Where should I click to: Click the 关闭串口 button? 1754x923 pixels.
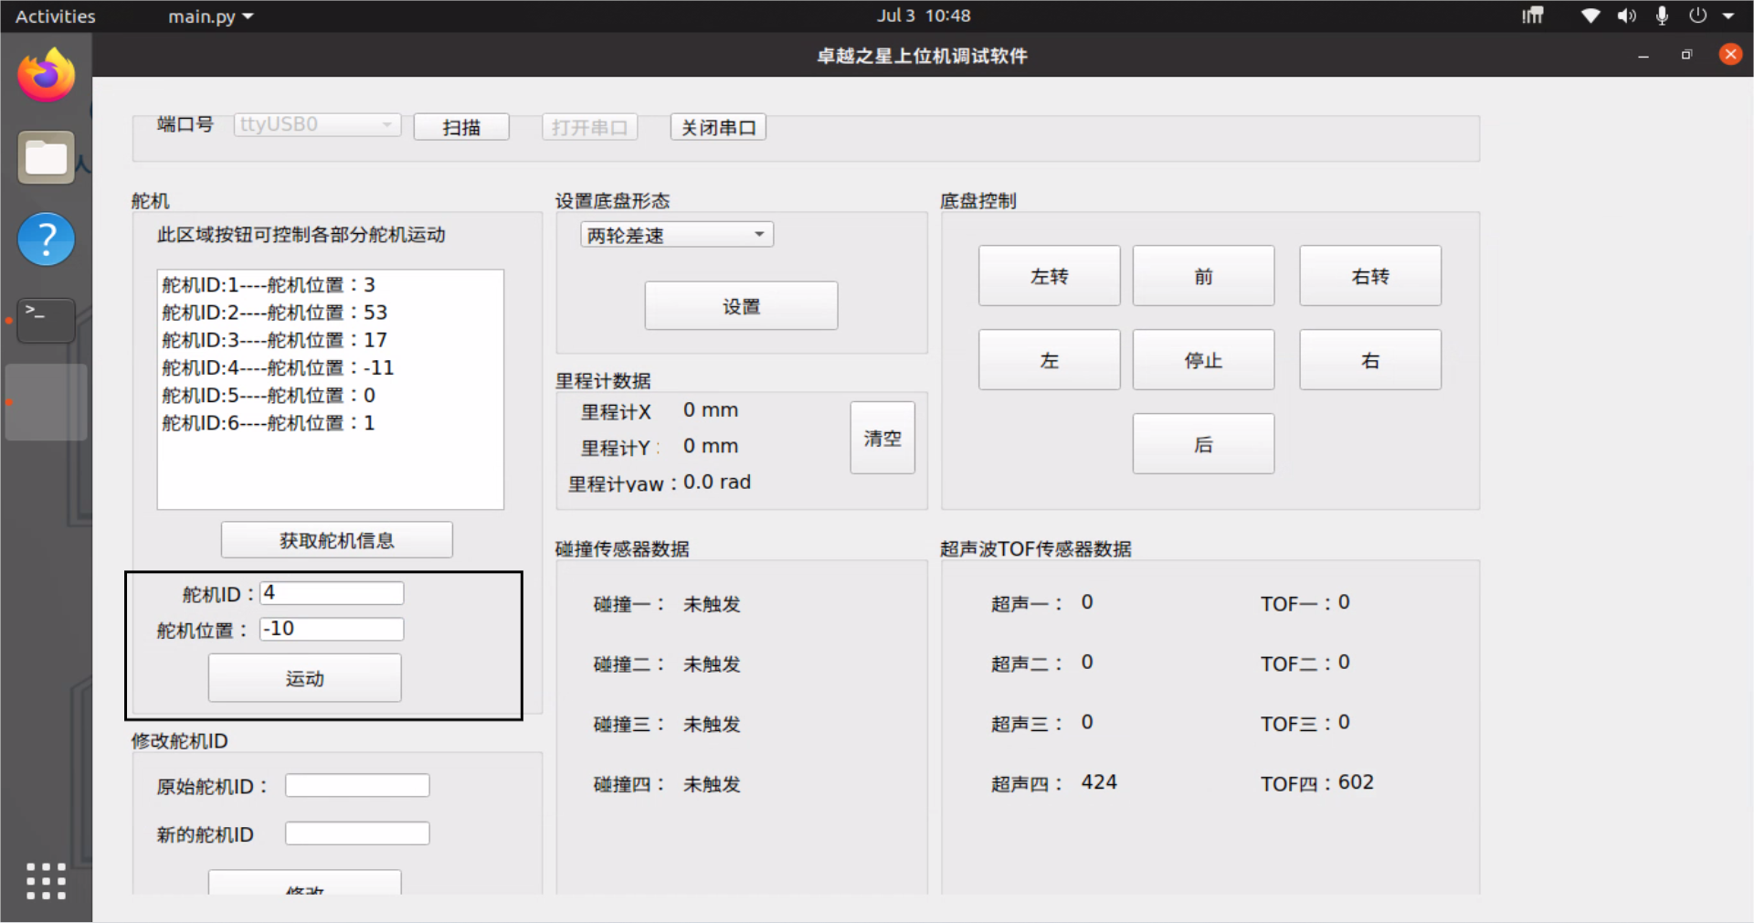[x=718, y=127]
